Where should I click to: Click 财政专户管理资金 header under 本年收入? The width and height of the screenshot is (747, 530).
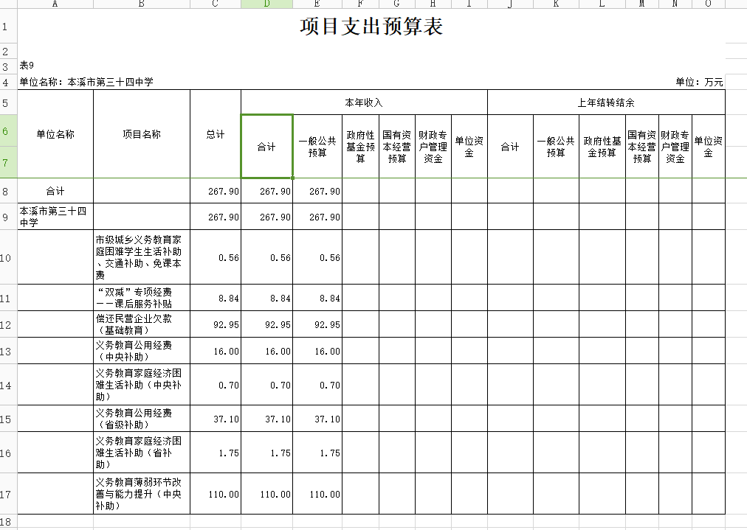click(x=433, y=147)
